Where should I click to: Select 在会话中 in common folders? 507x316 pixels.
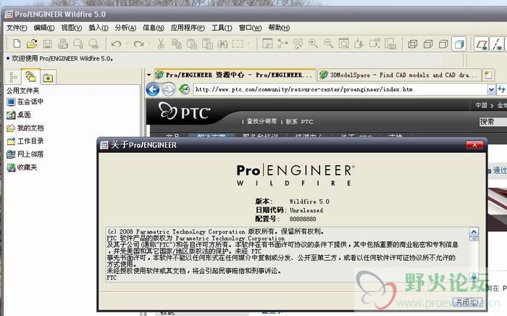click(x=25, y=102)
